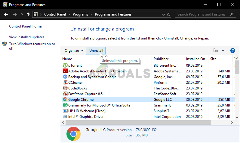Expand the more view options arrow
This screenshot has height=143, width=240.
(x=223, y=51)
